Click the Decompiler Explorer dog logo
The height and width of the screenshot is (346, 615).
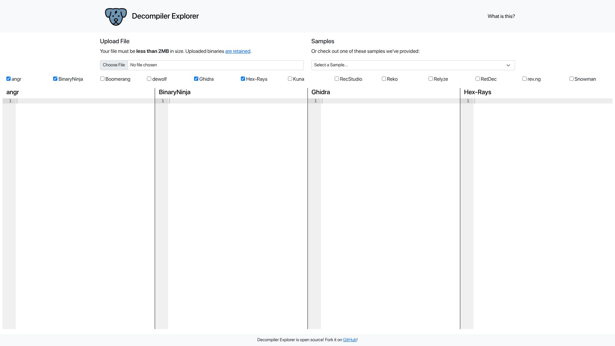point(116,16)
